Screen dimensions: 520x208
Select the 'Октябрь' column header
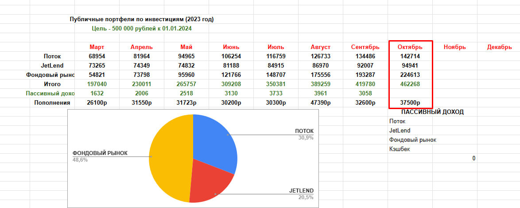[410, 47]
